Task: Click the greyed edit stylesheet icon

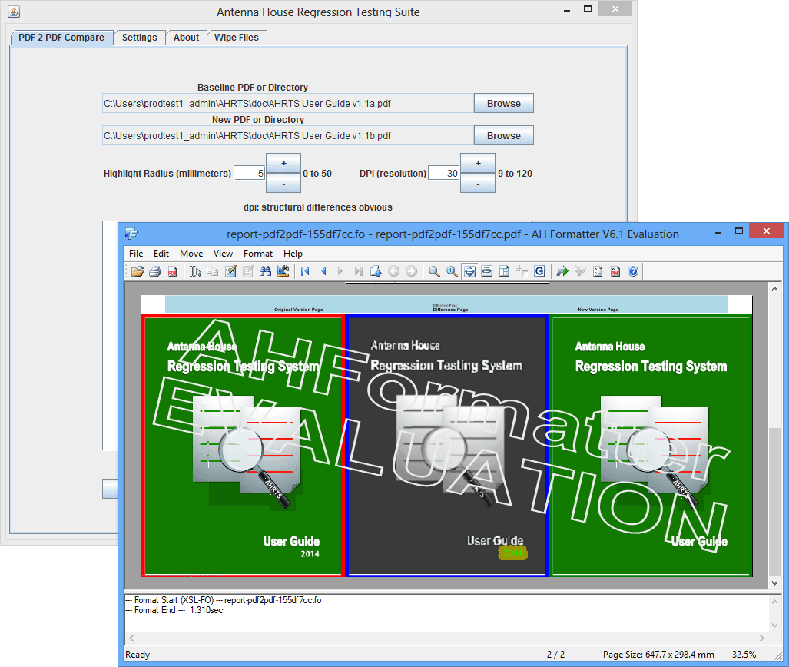Action: pos(248,271)
